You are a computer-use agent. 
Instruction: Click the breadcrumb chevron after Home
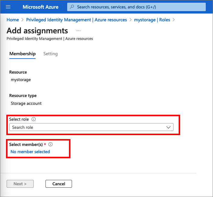[x=22, y=20]
